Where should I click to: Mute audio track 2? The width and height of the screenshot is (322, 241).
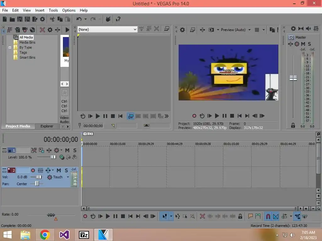[x=59, y=170]
